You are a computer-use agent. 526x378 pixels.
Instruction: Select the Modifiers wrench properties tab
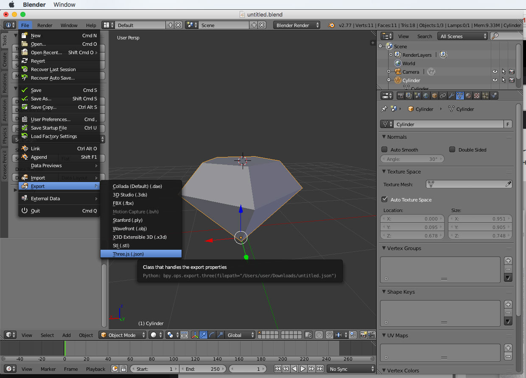[451, 96]
